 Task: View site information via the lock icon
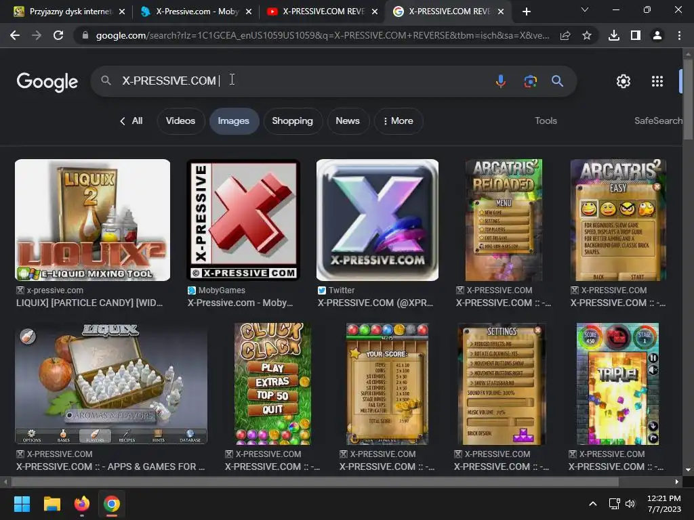(x=85, y=35)
